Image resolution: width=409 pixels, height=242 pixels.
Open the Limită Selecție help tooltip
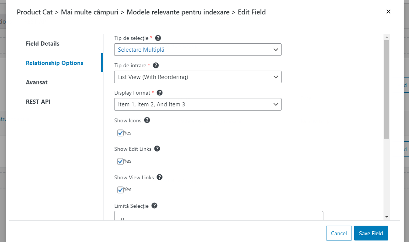(x=154, y=206)
